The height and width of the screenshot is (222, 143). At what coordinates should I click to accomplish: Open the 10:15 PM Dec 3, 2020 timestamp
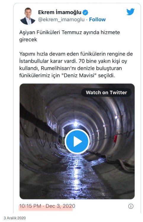pos(47,206)
